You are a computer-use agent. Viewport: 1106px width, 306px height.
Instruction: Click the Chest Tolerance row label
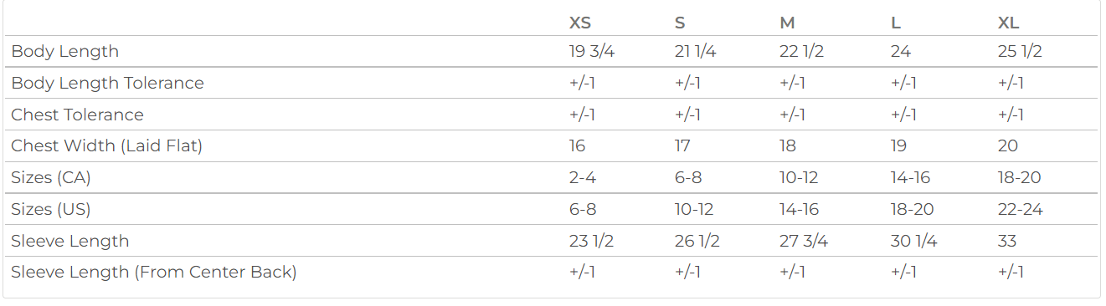77,115
